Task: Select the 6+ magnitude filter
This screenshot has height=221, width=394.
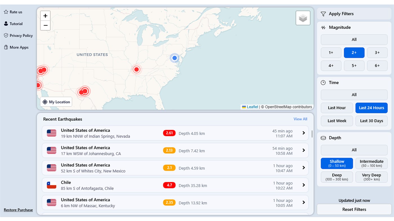Action: pos(377,66)
